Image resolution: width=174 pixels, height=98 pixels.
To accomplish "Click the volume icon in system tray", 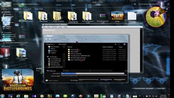I will pyautogui.click(x=157, y=96).
